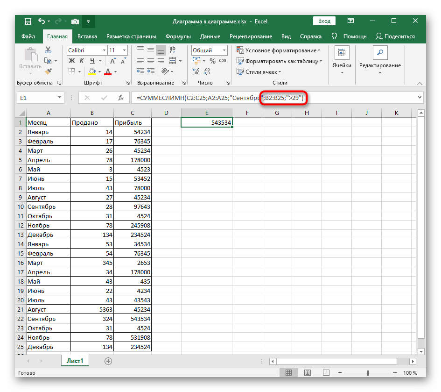Open the Файл menu
The width and height of the screenshot is (441, 392).
tap(28, 36)
